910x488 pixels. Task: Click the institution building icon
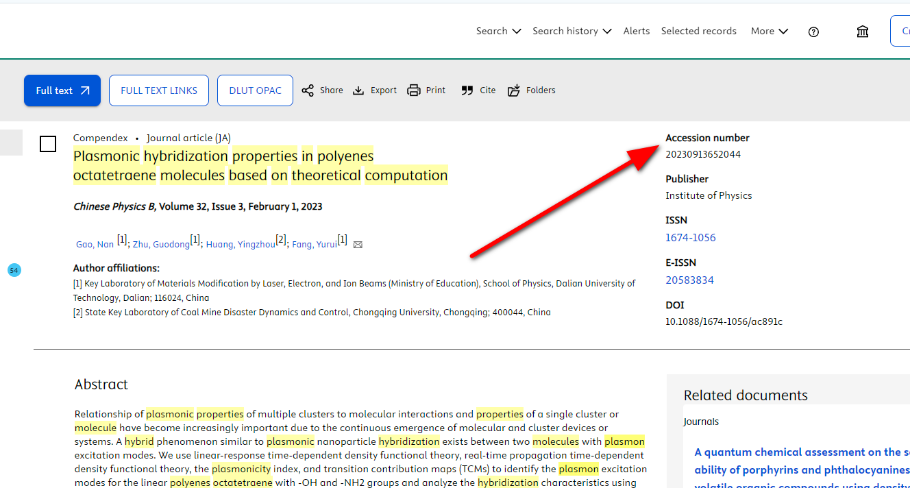pos(863,32)
